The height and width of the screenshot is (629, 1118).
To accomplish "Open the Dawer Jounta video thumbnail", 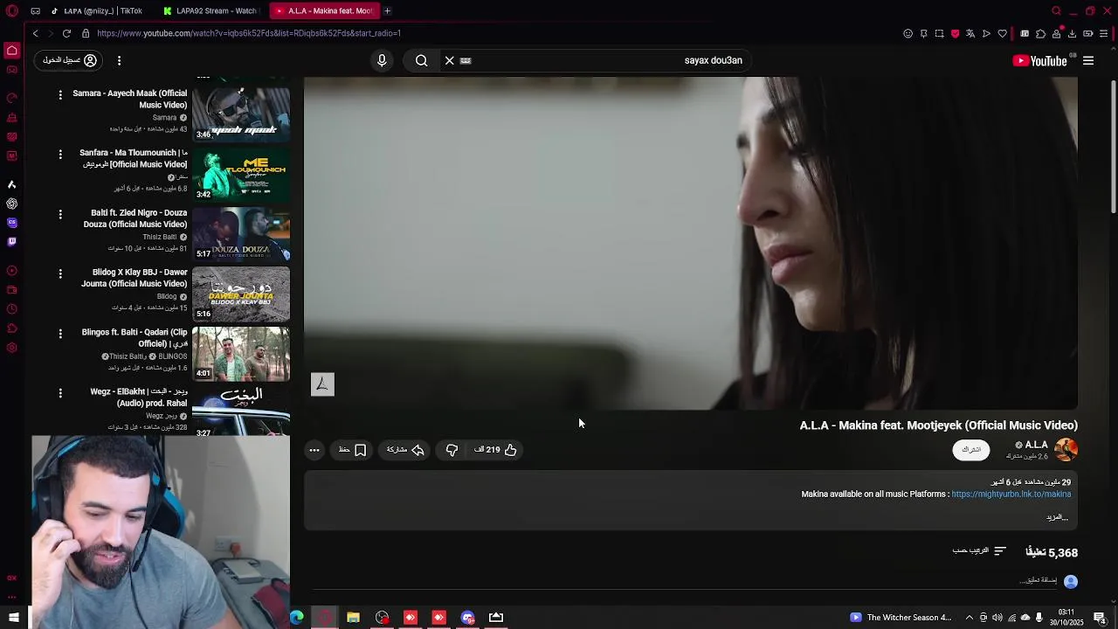I will click(241, 294).
